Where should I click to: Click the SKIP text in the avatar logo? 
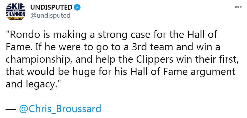(x=15, y=6)
